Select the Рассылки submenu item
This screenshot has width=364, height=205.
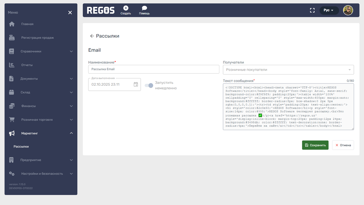tap(21, 147)
